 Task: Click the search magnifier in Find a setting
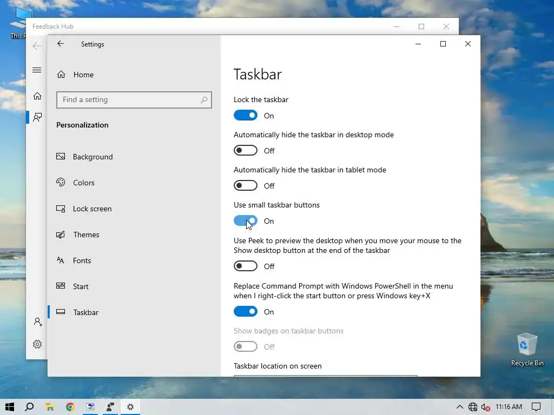pos(204,100)
